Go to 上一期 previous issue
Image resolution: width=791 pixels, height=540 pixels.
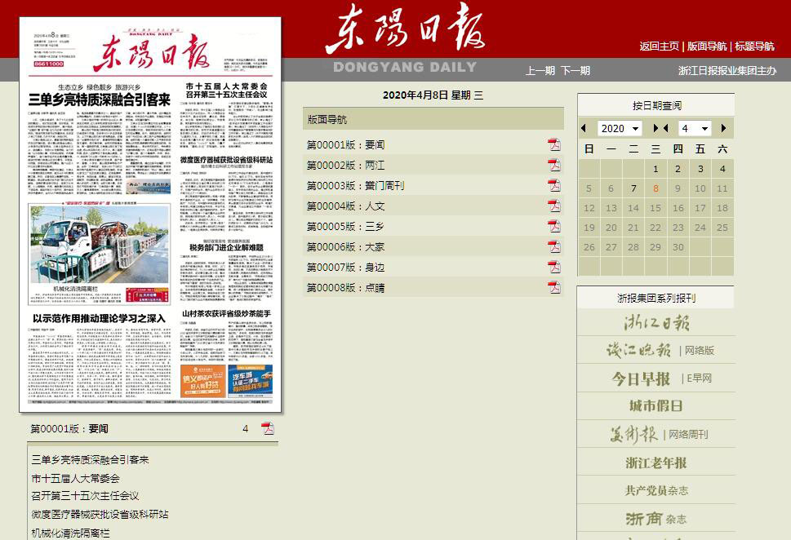click(540, 71)
